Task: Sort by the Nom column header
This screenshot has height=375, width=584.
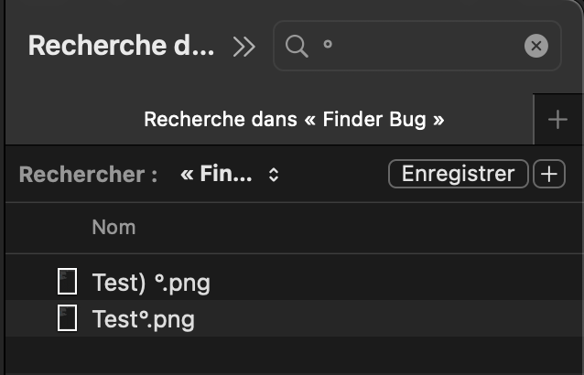Action: point(114,227)
